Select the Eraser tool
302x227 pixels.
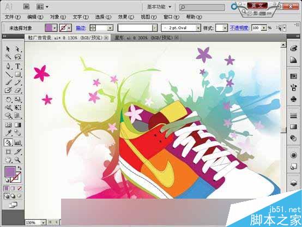(17, 90)
